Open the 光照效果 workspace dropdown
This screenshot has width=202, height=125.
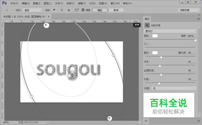coord(189,10)
